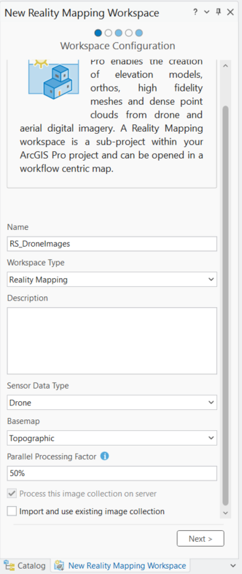Screen dimensions: 242x574
Task: Click inside the Description text box
Action: [112, 341]
